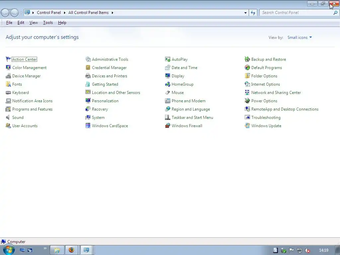Click the Action Center flag tray icon
The height and width of the screenshot is (255, 340).
292,250
